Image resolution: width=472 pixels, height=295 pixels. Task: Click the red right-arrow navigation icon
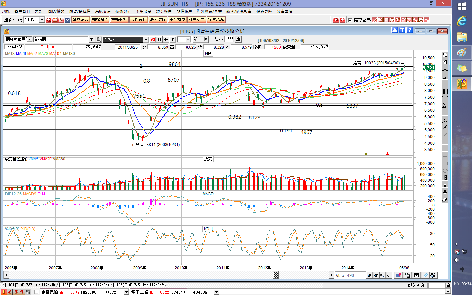[x=342, y=20]
